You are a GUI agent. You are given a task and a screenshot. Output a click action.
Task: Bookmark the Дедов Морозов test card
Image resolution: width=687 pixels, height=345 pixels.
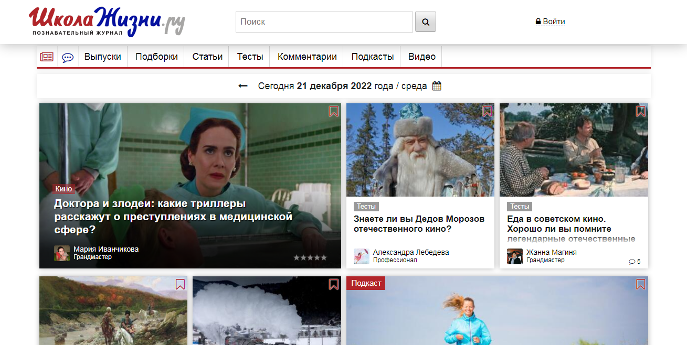[487, 111]
